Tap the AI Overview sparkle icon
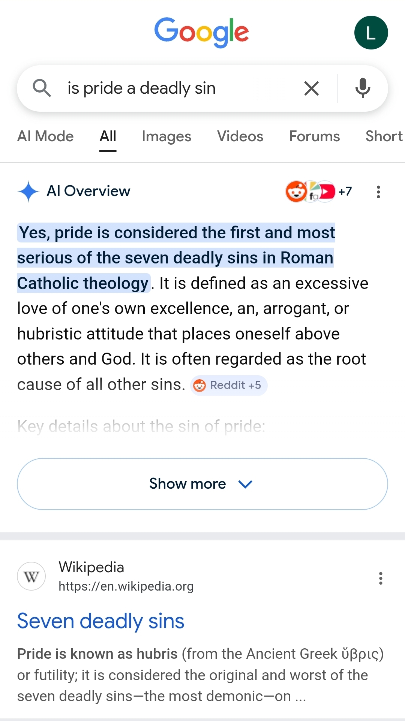 point(28,191)
